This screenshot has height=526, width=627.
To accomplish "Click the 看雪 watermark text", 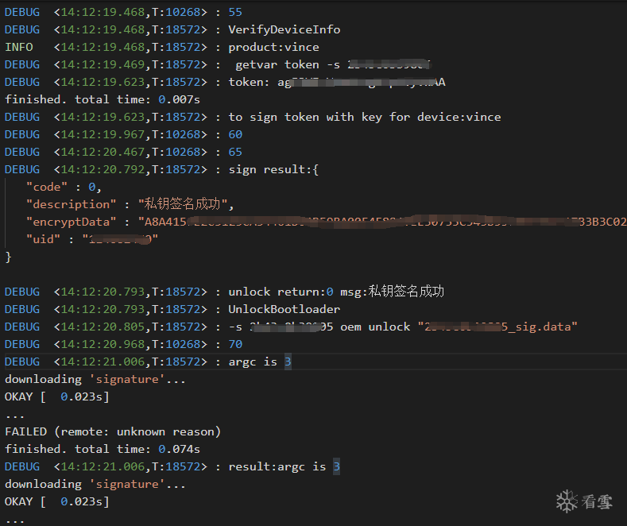I will coord(597,501).
